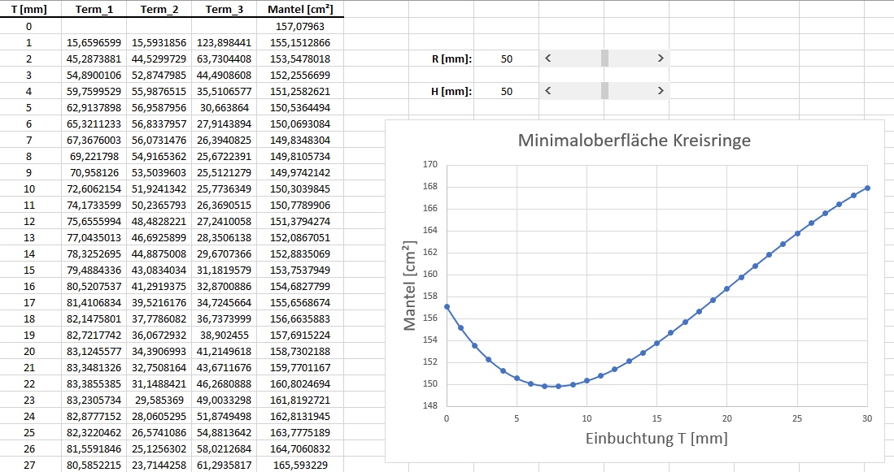The width and height of the screenshot is (894, 472).
Task: Select the T value 0 cell
Action: point(29,26)
